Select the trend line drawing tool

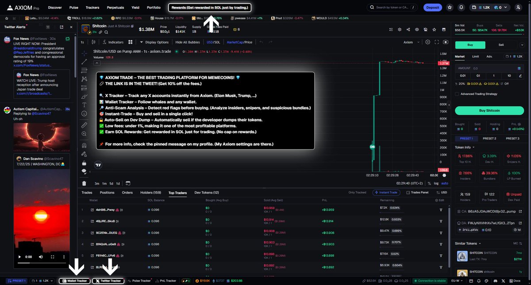[x=84, y=62]
